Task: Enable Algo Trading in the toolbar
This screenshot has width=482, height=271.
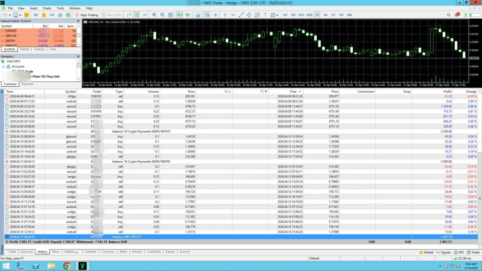Action: coord(87,15)
